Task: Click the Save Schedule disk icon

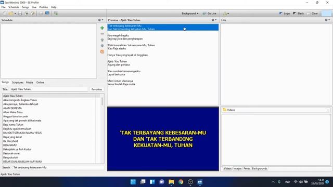Action: (20, 14)
